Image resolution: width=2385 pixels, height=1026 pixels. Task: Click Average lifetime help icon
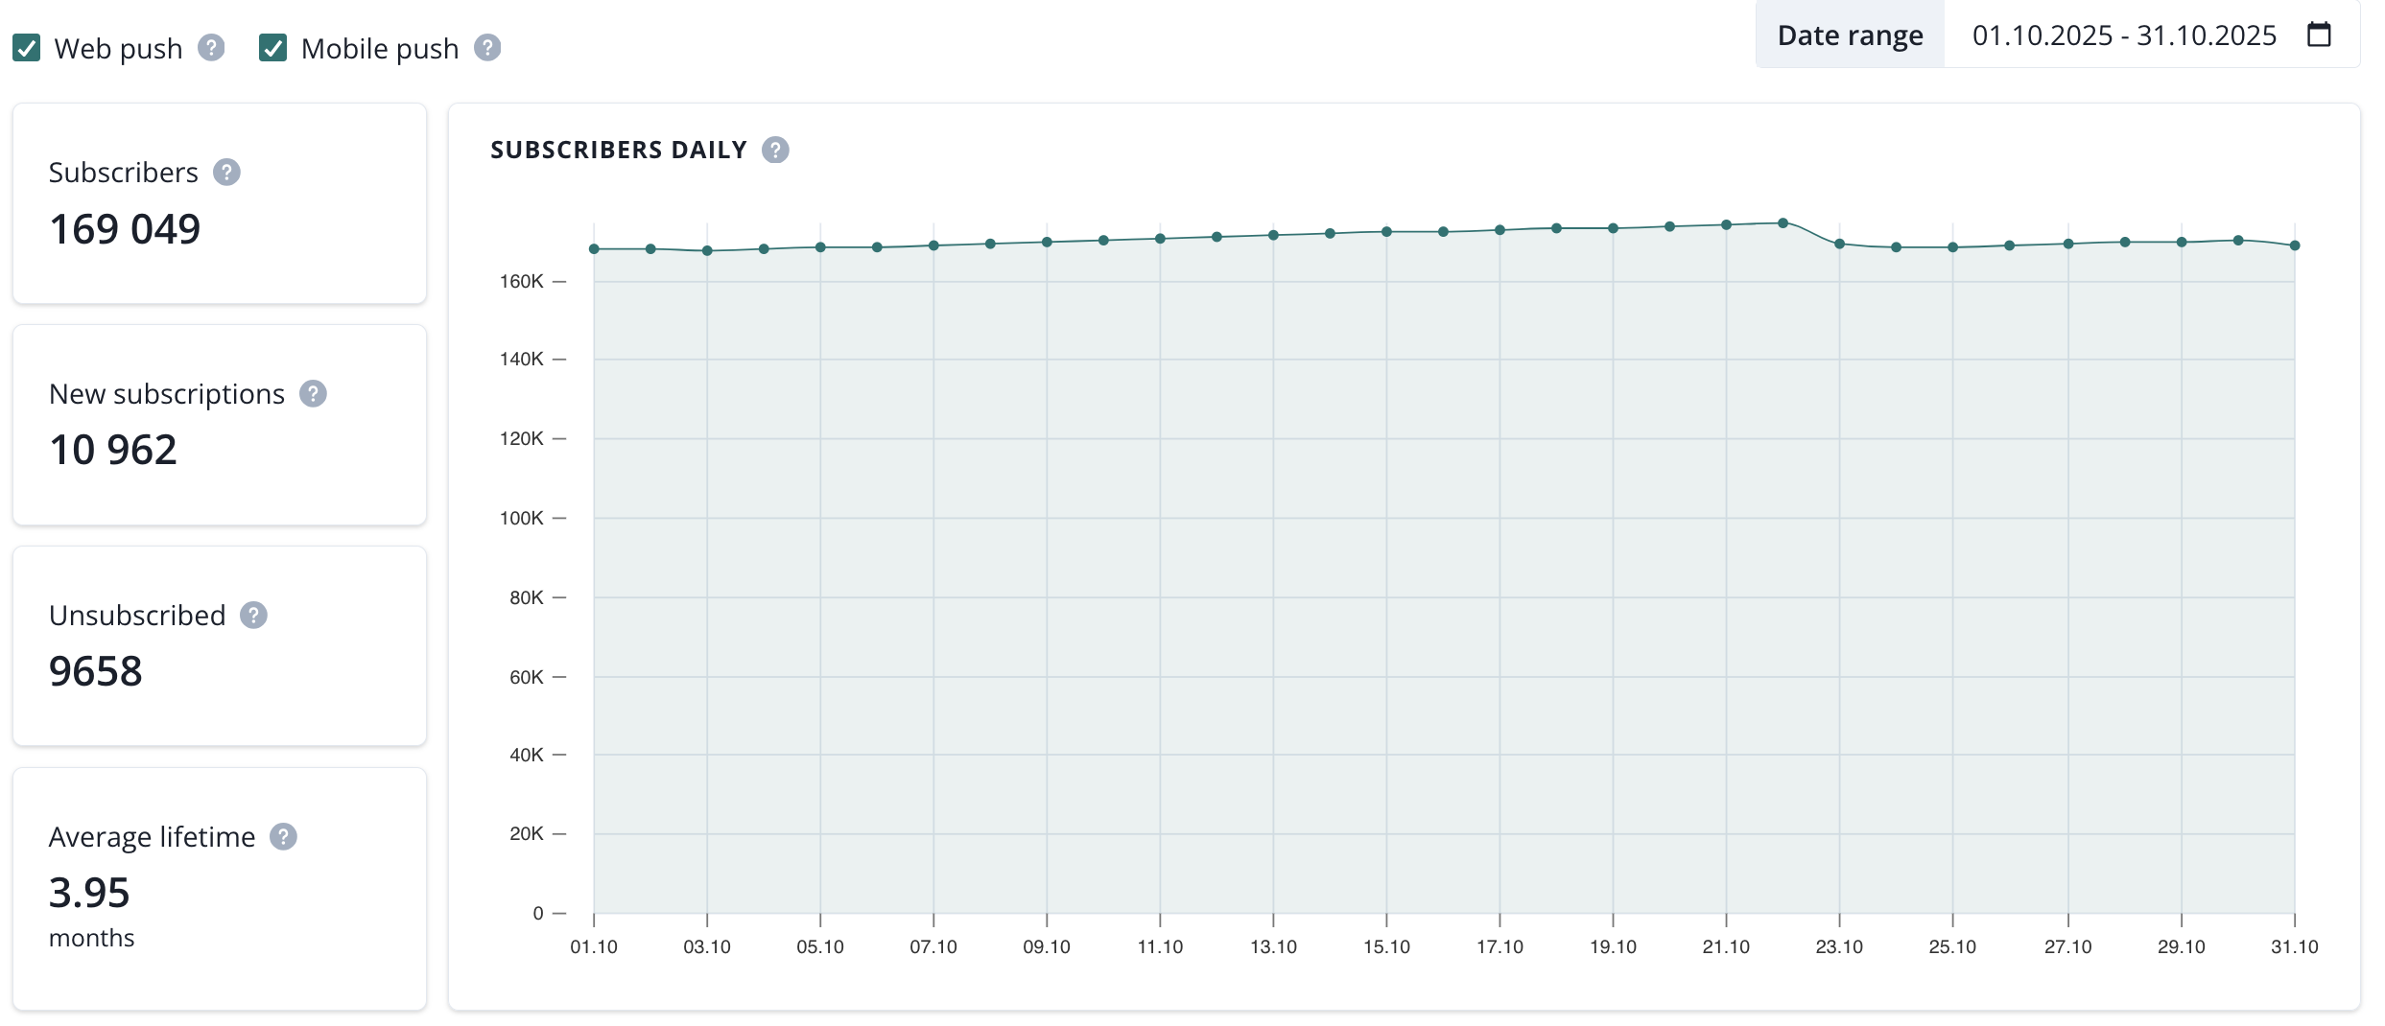pyautogui.click(x=283, y=837)
